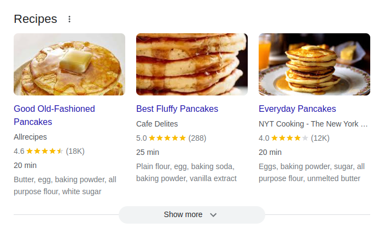This screenshot has width=385, height=240.
Task: Click the 5.0 five-star rating icons
Action: click(167, 138)
